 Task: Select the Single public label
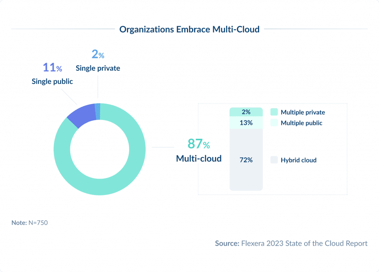tap(52, 81)
